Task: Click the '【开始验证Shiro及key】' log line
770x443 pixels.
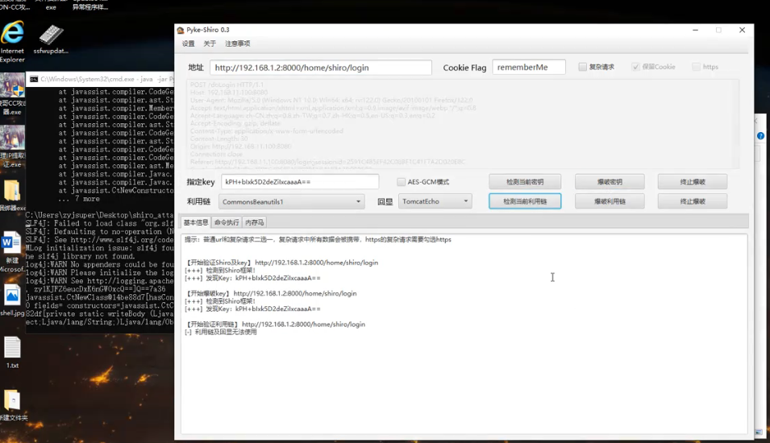Action: (x=281, y=263)
